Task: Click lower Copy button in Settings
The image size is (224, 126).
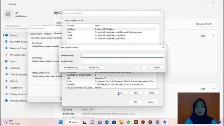Action: pyautogui.click(x=203, y=89)
